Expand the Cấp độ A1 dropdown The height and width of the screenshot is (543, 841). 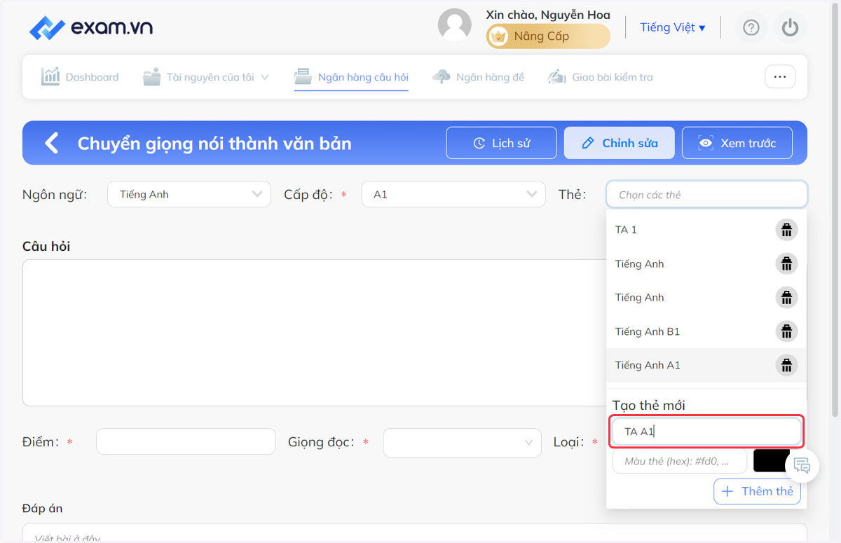point(453,194)
